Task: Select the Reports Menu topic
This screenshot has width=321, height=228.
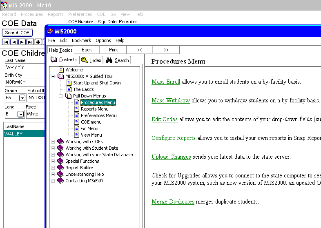Action: coord(95,109)
